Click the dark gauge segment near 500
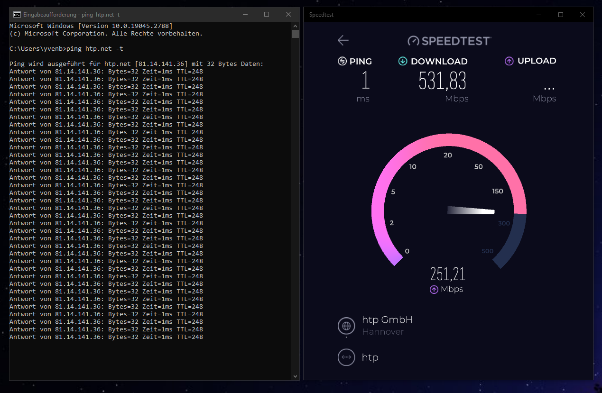The height and width of the screenshot is (393, 602). (x=511, y=242)
